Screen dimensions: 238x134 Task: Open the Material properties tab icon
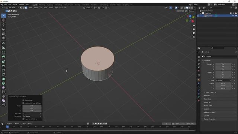coord(199,100)
